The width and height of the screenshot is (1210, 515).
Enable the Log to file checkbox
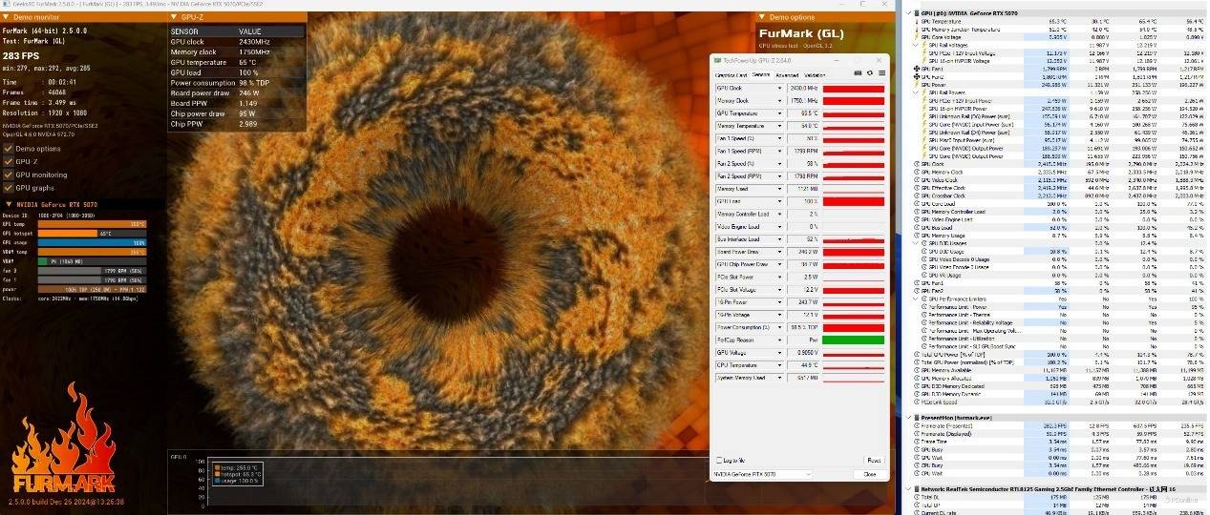click(x=720, y=461)
